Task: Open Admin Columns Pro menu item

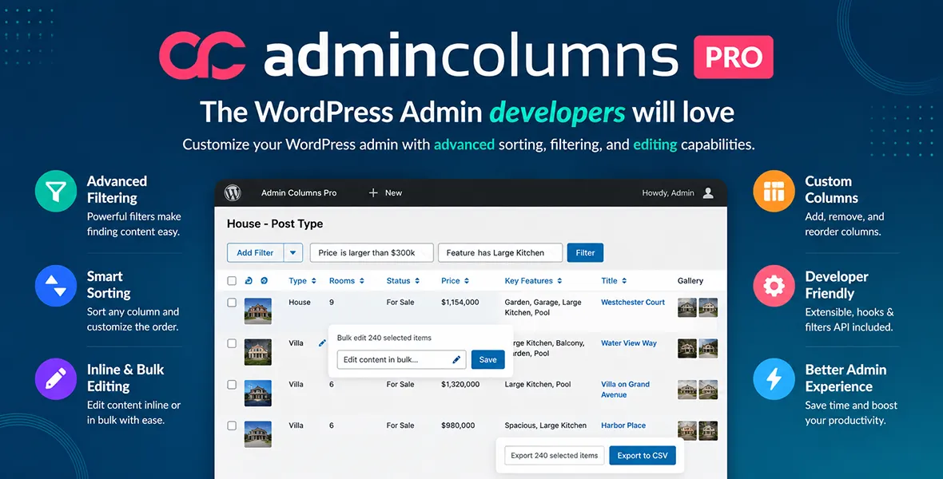Action: (299, 193)
